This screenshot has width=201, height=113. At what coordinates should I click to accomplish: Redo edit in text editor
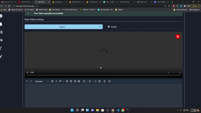point(31,81)
